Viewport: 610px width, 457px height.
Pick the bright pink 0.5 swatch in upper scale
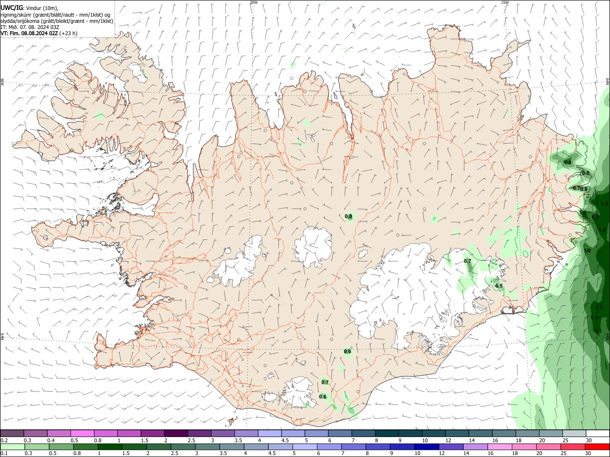[x=82, y=433]
